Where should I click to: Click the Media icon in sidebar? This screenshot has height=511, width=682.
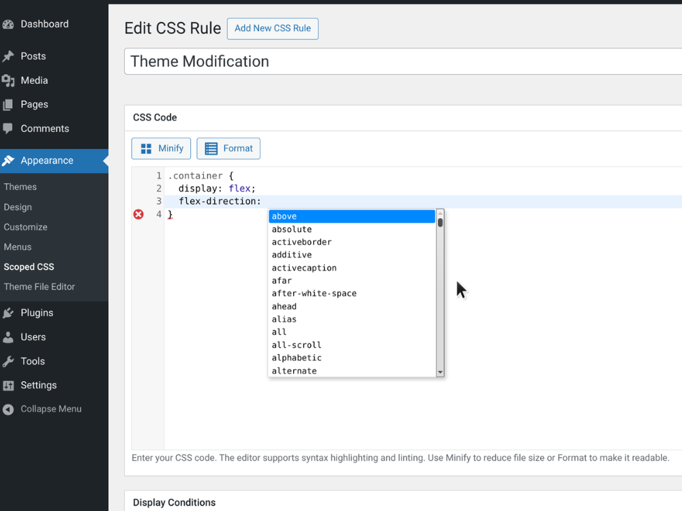tap(8, 80)
